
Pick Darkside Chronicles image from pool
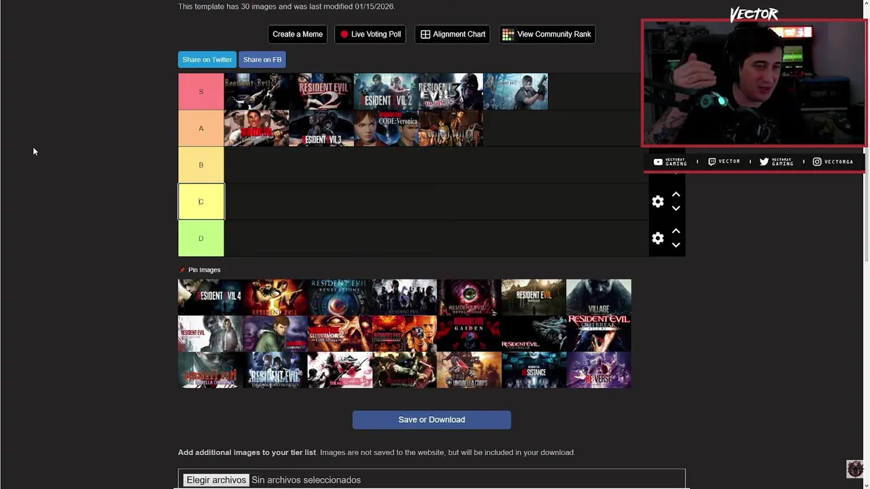pos(275,370)
